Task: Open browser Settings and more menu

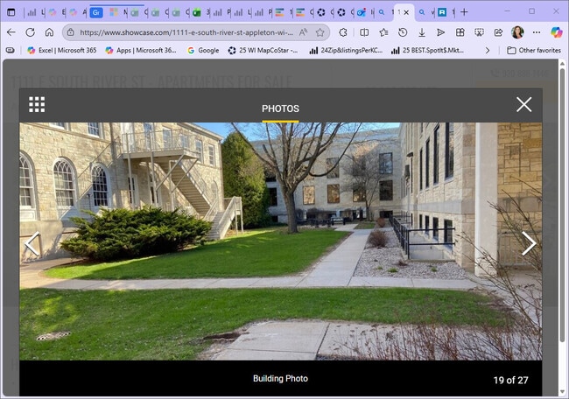Action: (537, 32)
